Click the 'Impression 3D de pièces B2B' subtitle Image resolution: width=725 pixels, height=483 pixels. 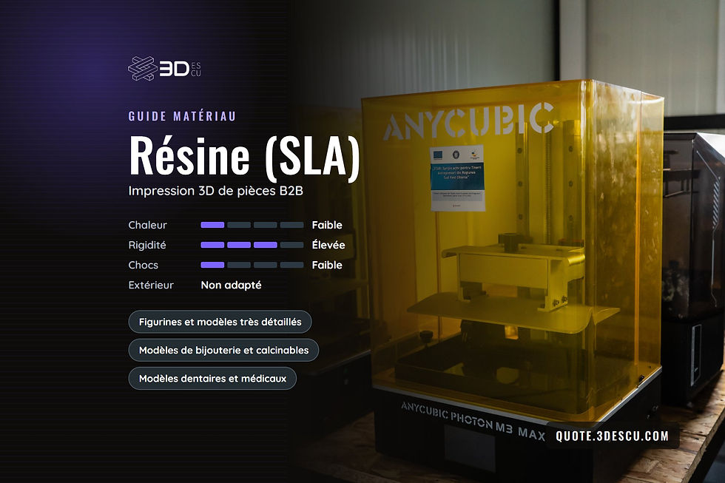coord(216,191)
